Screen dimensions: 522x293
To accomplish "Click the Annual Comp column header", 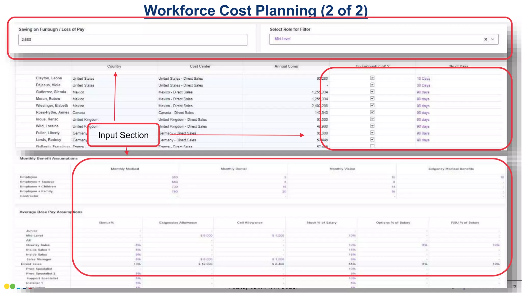I will pyautogui.click(x=286, y=66).
